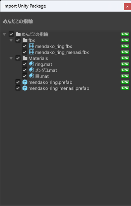The height and width of the screenshot is (206, 131).
Task: Click the mesh icon of mendako_ring_menasi.fbx
Action: [32, 52]
